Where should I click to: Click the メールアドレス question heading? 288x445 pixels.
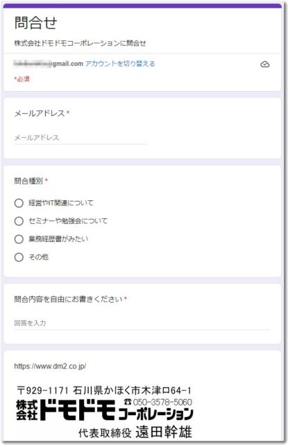coord(40,113)
